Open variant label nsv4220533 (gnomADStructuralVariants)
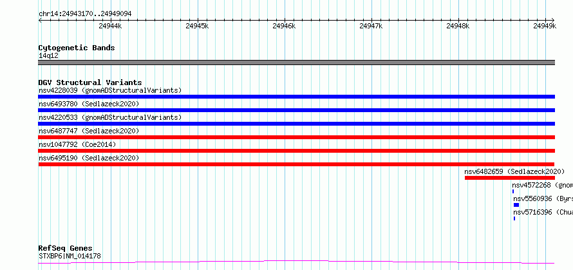 coord(110,117)
